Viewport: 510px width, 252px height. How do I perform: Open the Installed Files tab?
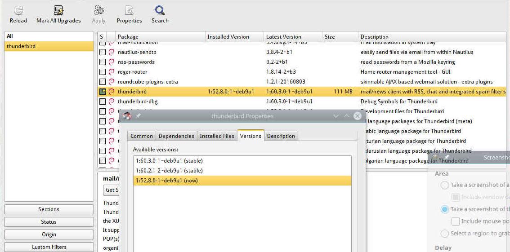217,136
